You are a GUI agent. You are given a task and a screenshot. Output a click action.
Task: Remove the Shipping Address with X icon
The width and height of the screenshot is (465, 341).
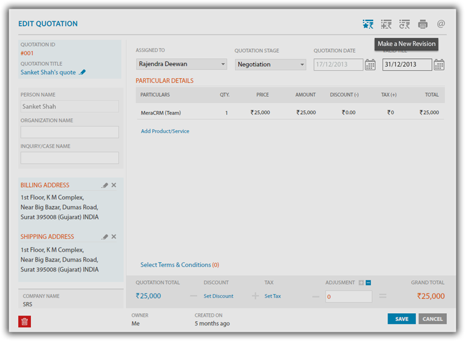coord(113,237)
